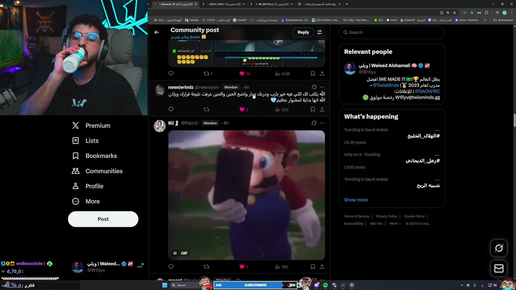Bookmark the top post
Image resolution: width=516 pixels, height=290 pixels.
[313, 74]
